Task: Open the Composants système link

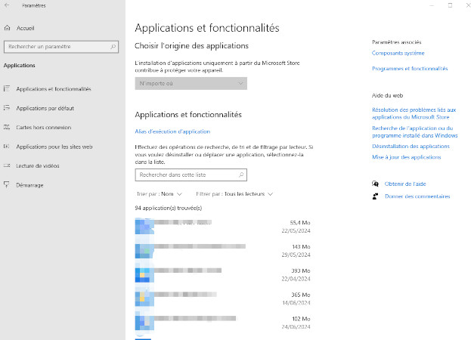Action: (x=398, y=53)
